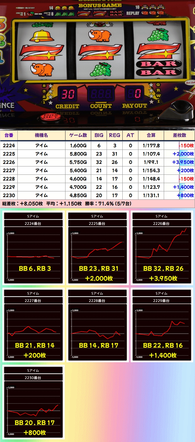Click the 1/177.8 combined rate cell
195x442 pixels.
[x=151, y=145]
